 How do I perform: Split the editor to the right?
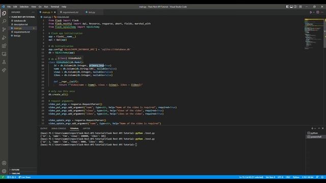(318, 12)
